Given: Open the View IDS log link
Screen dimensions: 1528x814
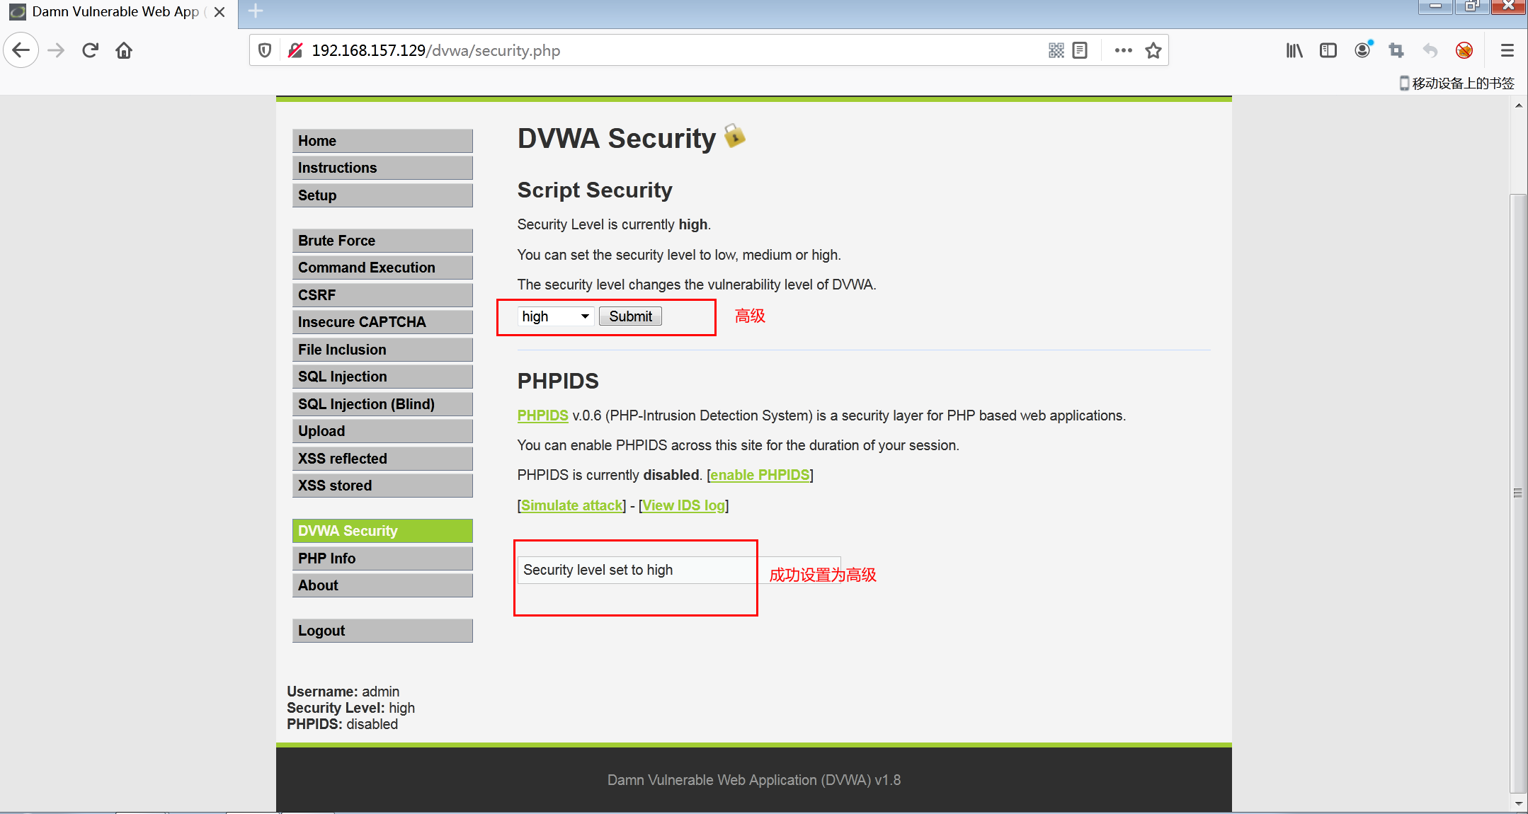Looking at the screenshot, I should [x=683, y=505].
